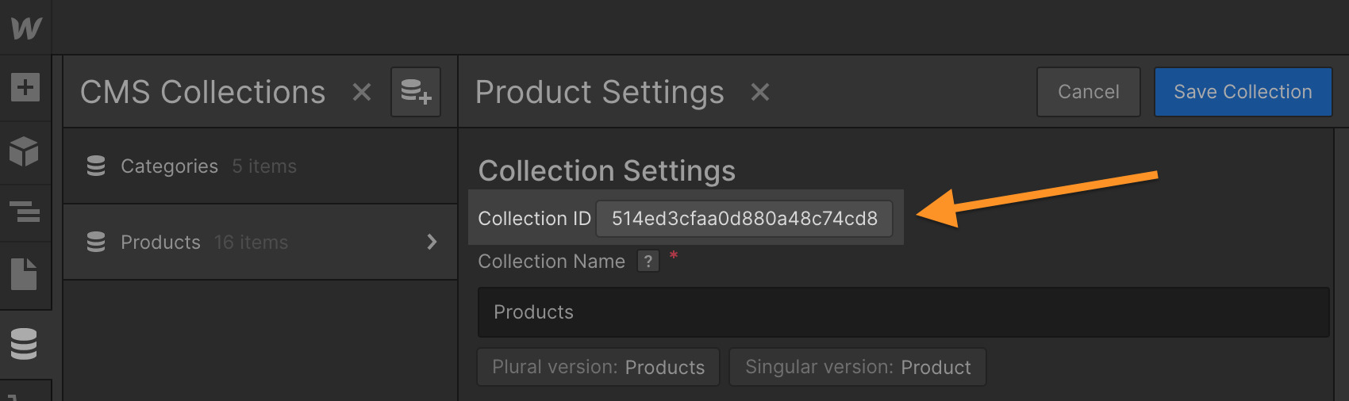The width and height of the screenshot is (1349, 401).
Task: Click the Products collection database icon
Action: (x=96, y=242)
